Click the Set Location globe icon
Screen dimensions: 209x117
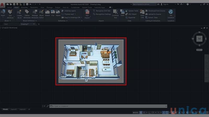point(171,12)
